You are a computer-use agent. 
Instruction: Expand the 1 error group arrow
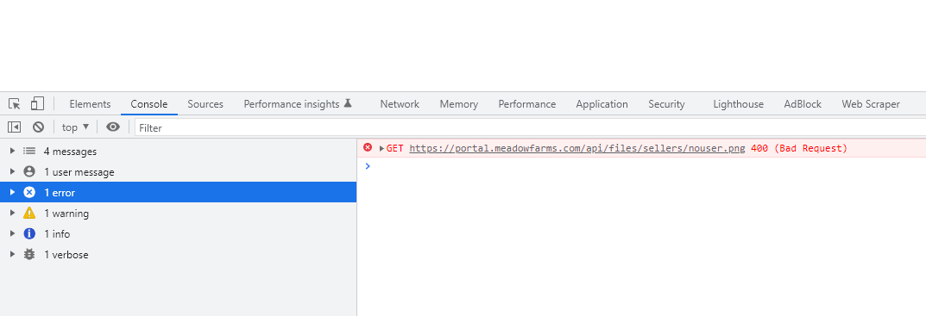point(12,192)
